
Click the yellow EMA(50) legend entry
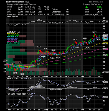(12, 34)
